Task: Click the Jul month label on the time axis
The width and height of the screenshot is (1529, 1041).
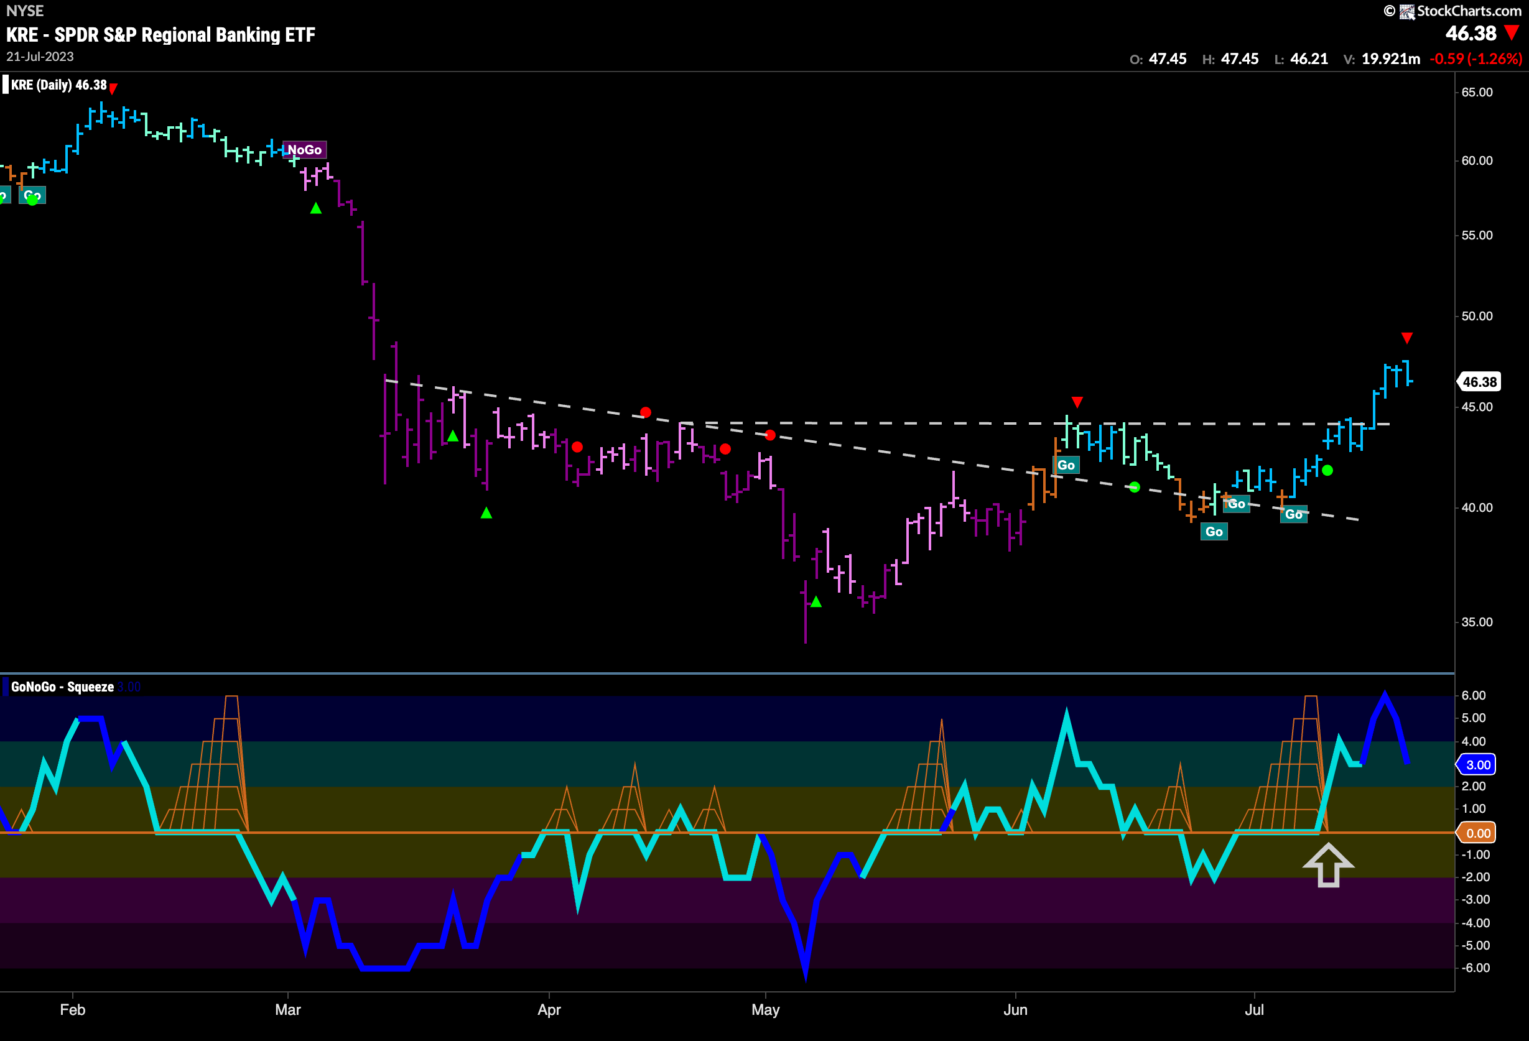Action: 1255,1010
